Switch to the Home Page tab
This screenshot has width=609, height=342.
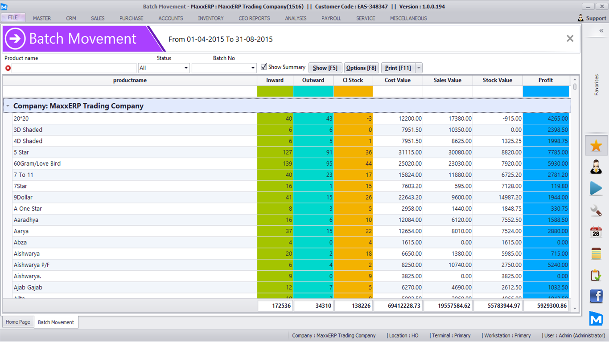18,322
